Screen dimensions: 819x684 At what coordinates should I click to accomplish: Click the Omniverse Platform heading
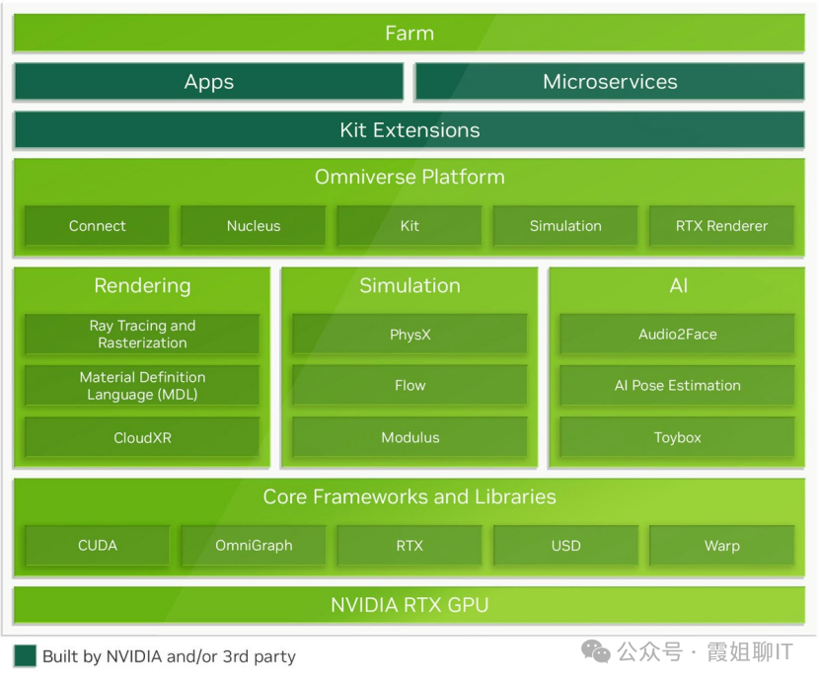pos(409,177)
